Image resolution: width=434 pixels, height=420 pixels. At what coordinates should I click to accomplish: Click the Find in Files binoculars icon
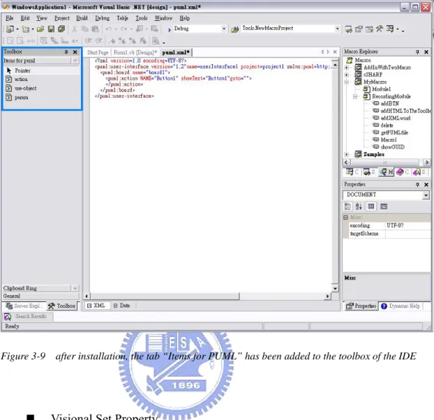point(234,29)
